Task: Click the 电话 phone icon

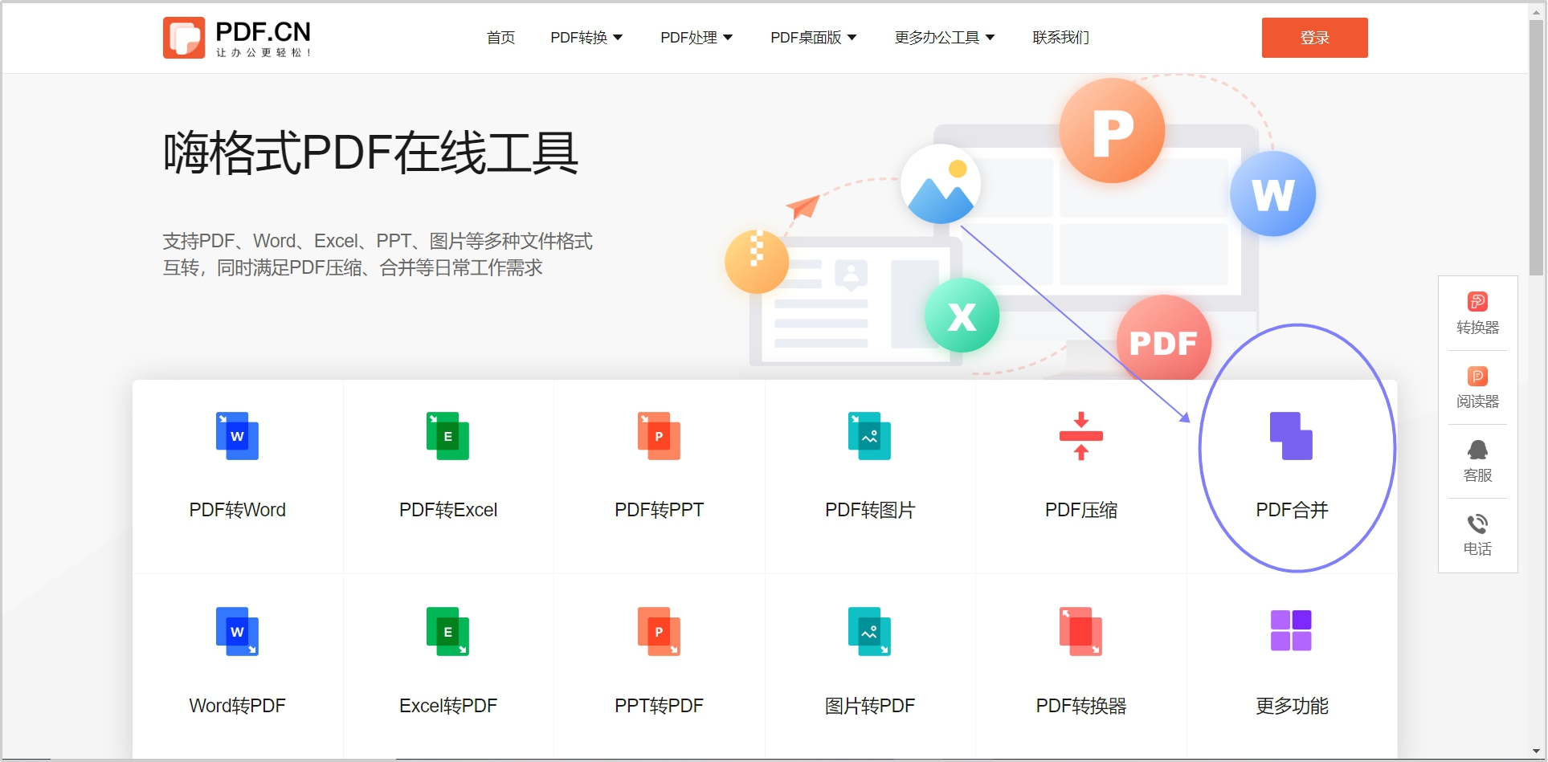Action: pos(1477,524)
